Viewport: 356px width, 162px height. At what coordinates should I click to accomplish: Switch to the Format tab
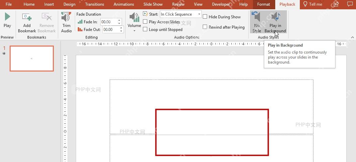(x=264, y=4)
